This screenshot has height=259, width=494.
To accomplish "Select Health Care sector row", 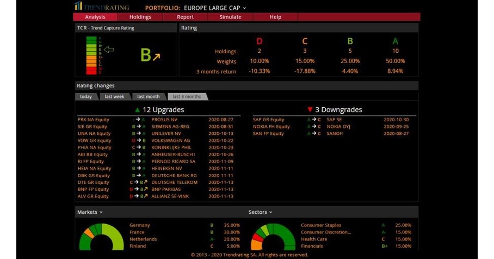I will 356,239.
